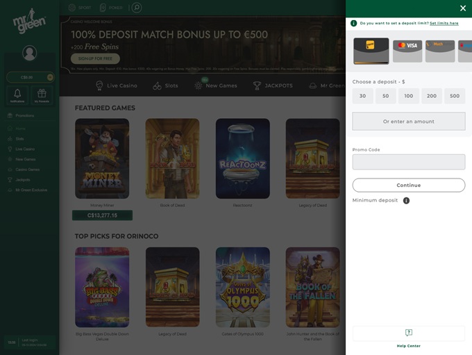Switch to the Sport section

point(80,8)
